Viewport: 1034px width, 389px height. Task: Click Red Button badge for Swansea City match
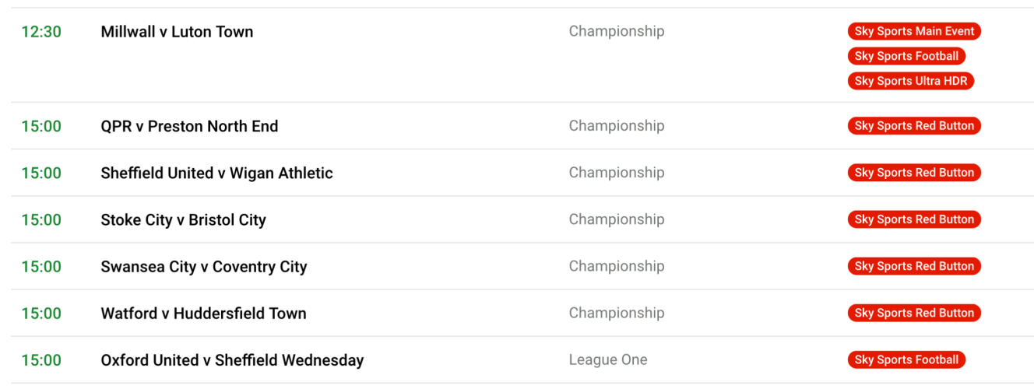click(914, 266)
